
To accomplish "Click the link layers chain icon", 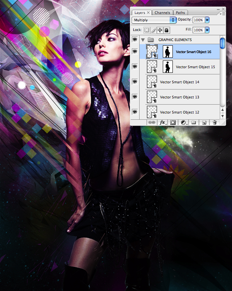I will [x=152, y=122].
